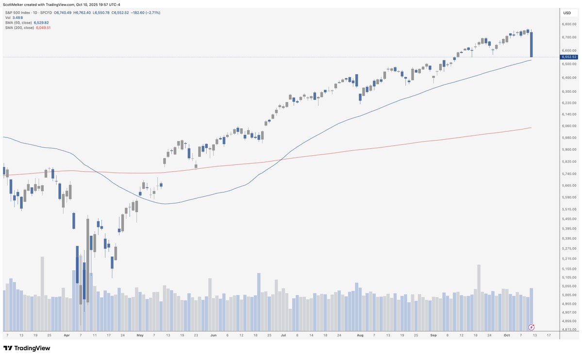582x357 pixels.
Task: Click the Jul label on time axis
Action: point(283,335)
